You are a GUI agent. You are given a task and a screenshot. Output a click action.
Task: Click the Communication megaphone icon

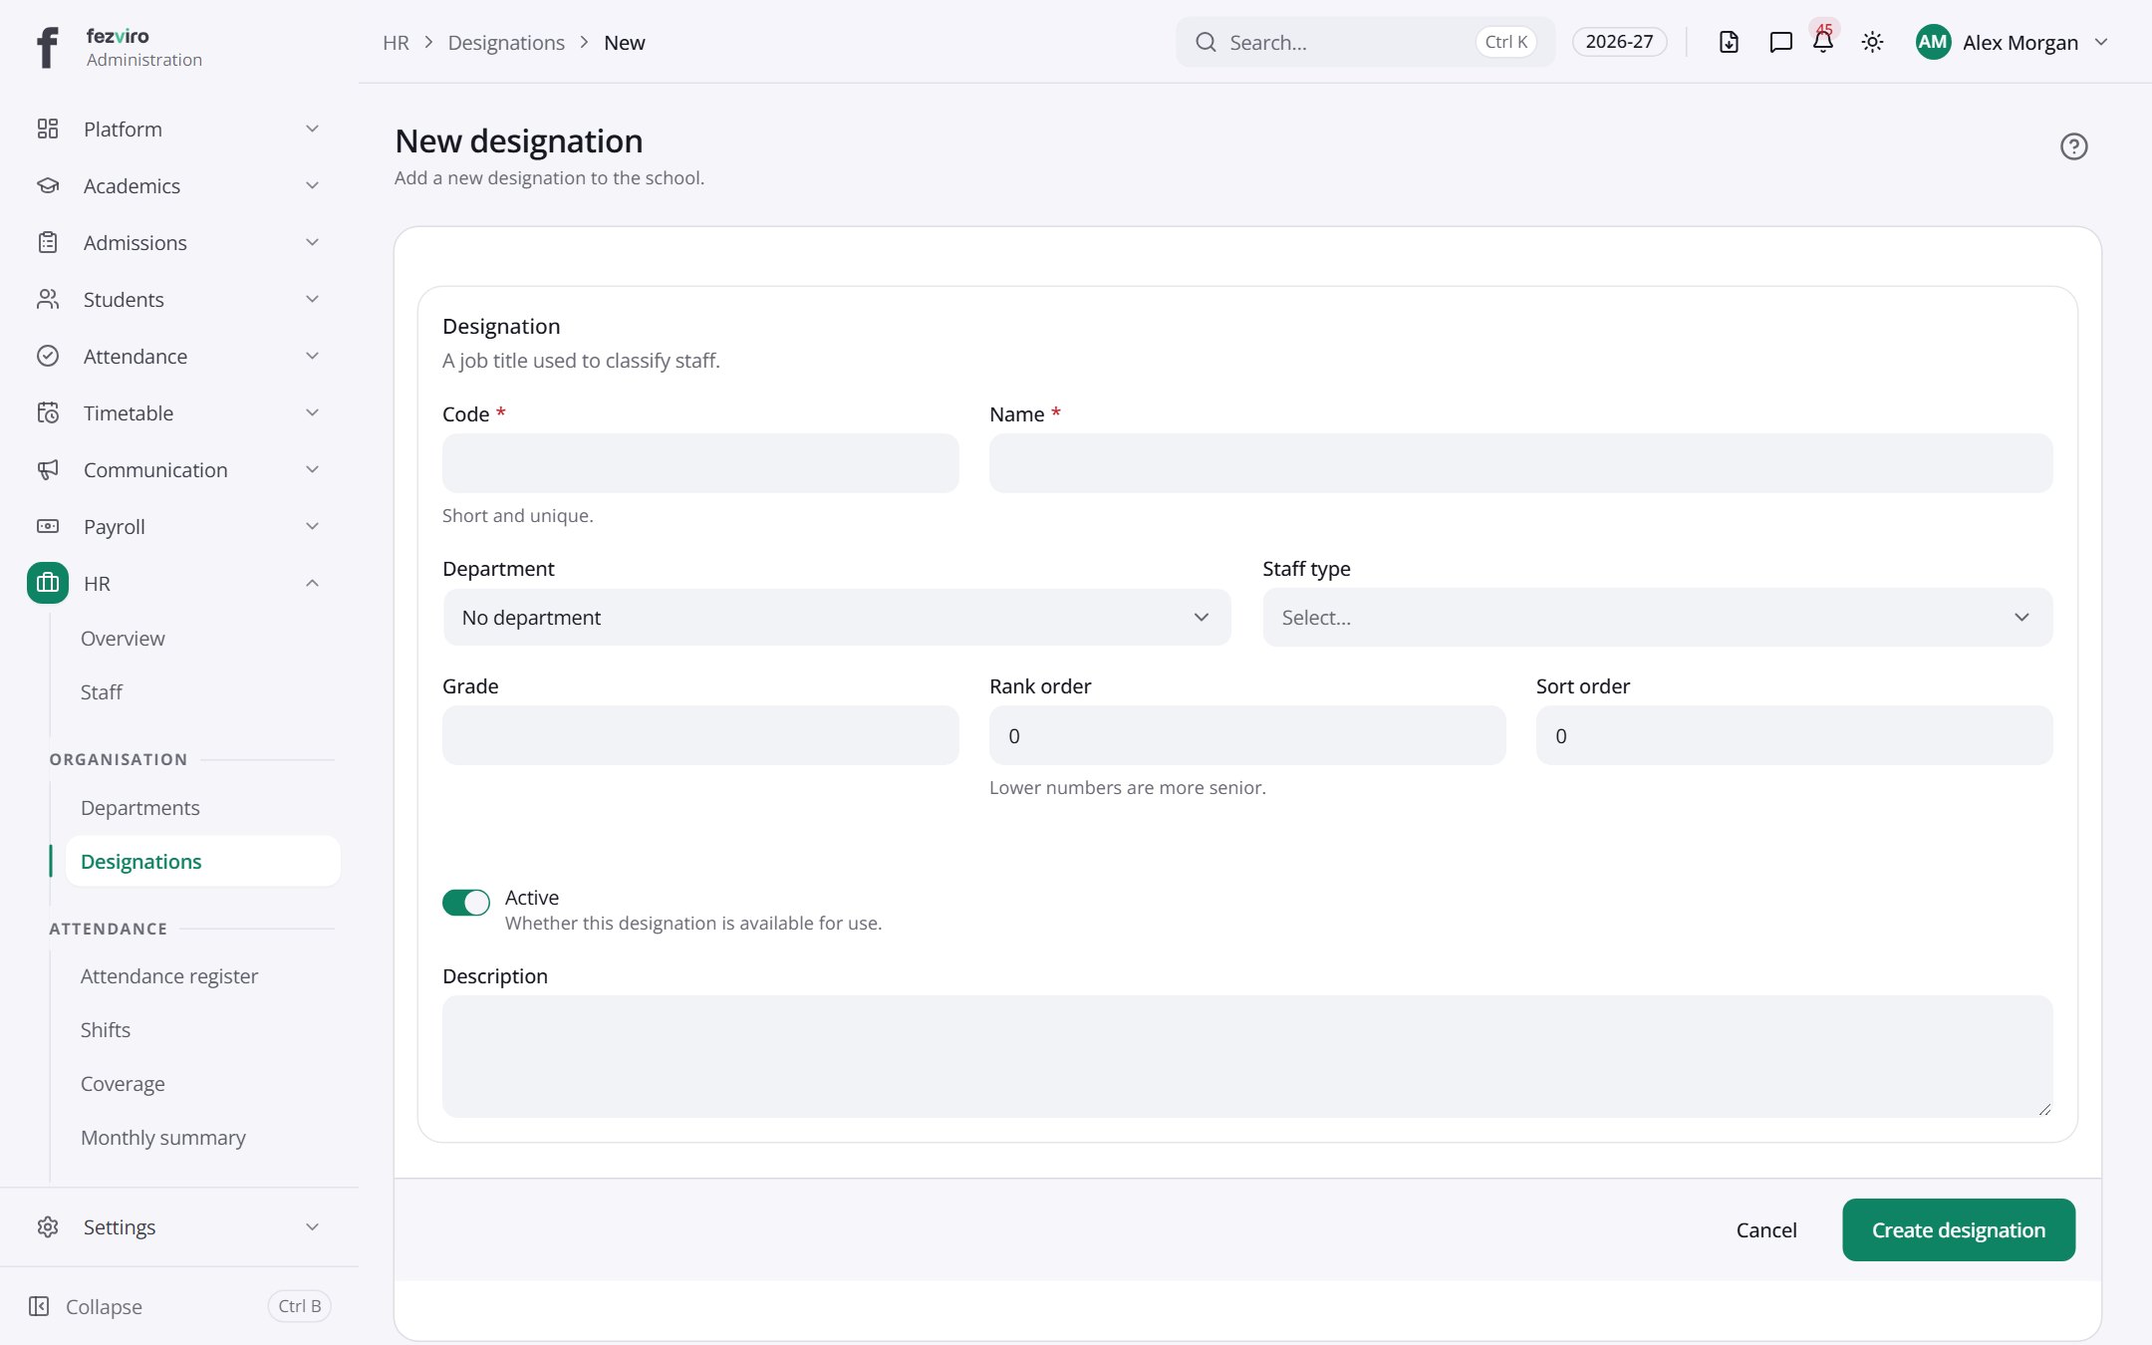(x=48, y=469)
